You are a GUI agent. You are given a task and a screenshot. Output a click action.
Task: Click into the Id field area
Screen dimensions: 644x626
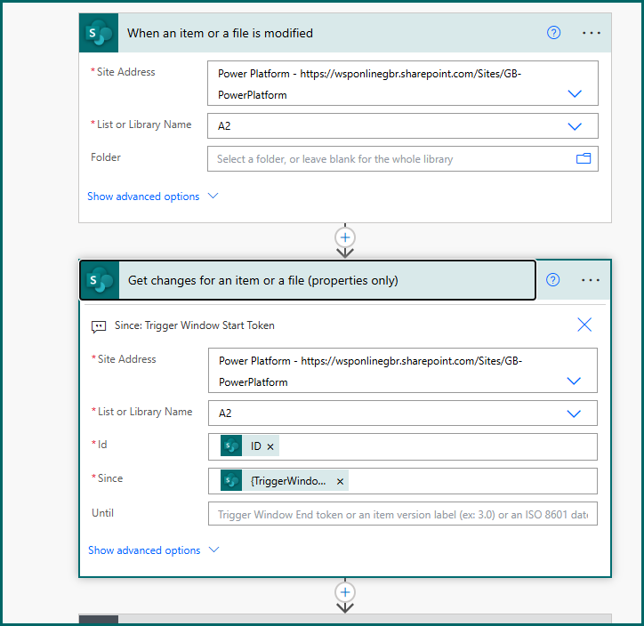pos(402,446)
